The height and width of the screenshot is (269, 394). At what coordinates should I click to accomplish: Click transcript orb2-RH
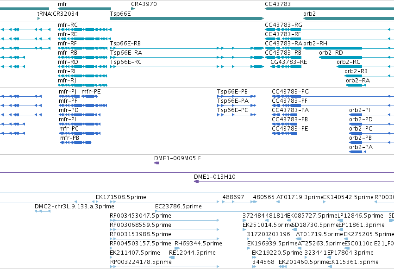[x=315, y=44]
